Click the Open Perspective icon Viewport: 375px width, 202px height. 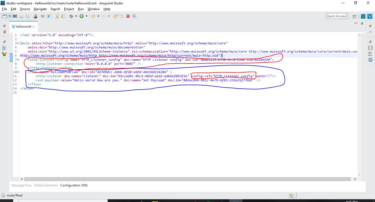(x=354, y=16)
